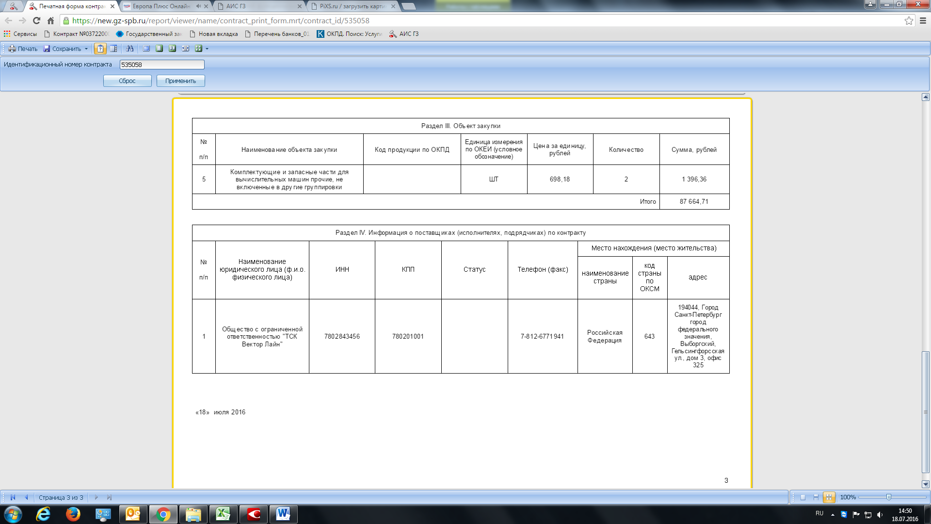Viewport: 931px width, 524px height.
Task: Open Перечень банков_01 bookmark
Action: pos(277,34)
